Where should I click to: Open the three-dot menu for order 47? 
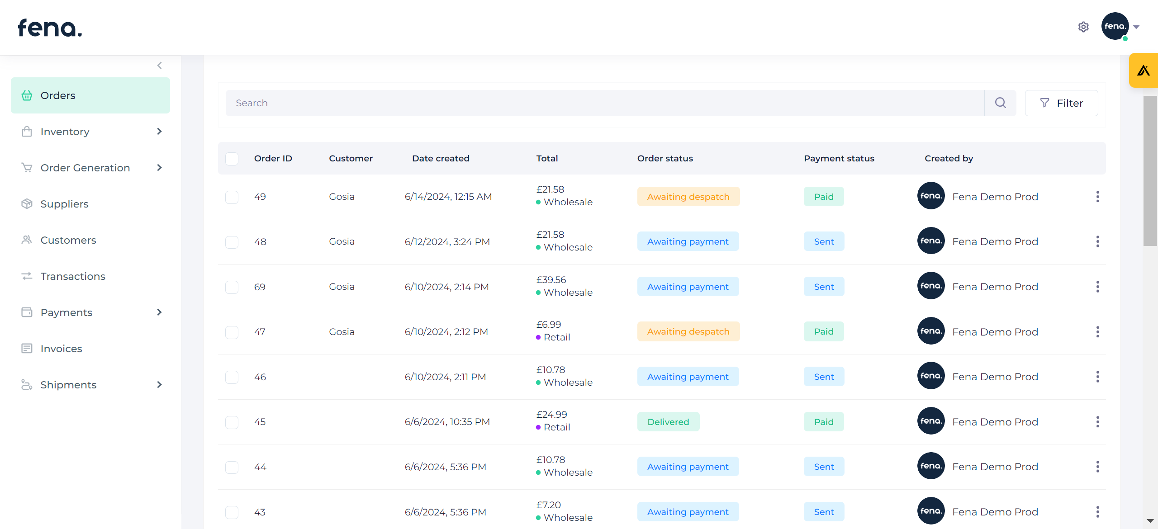tap(1097, 332)
